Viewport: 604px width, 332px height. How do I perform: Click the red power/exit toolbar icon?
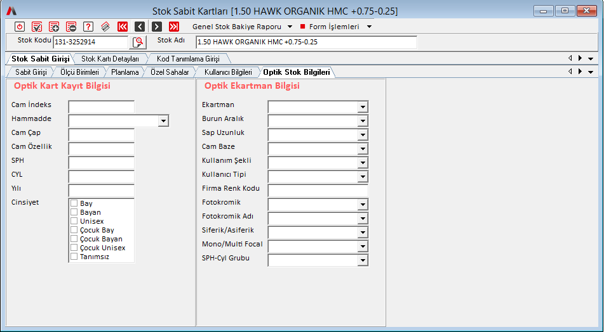click(20, 27)
